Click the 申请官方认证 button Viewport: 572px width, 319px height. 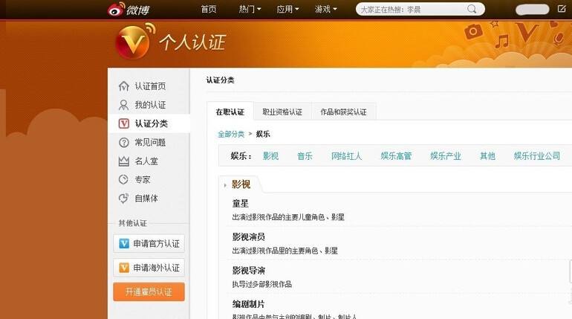(x=149, y=243)
